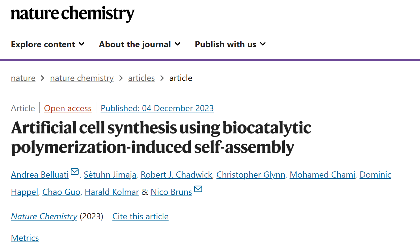
Task: Click the nature chemistry journal logo
Action: 73,14
